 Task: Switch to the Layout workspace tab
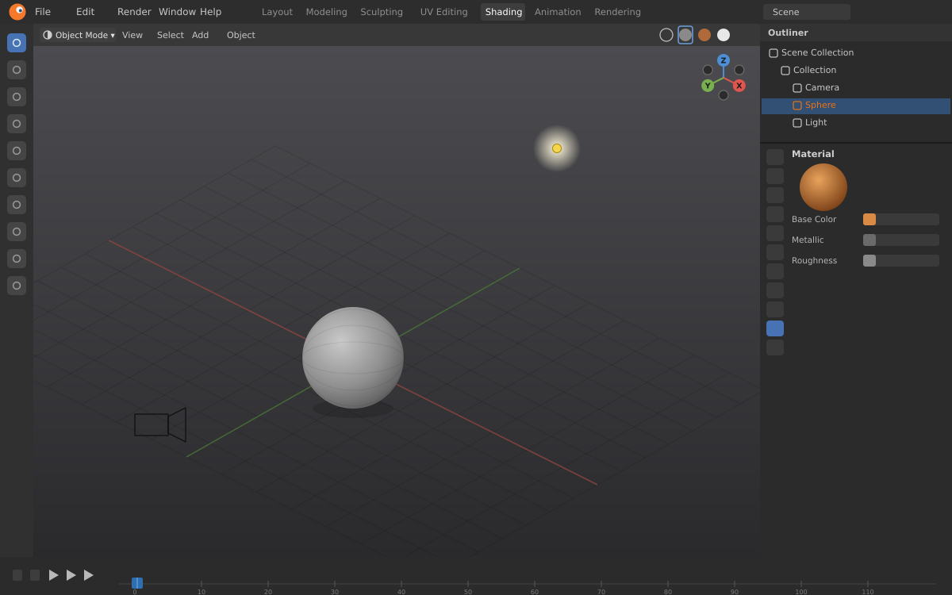click(277, 12)
